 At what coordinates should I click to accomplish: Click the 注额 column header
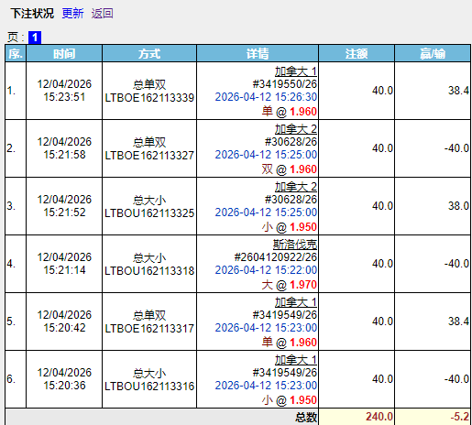(357, 54)
